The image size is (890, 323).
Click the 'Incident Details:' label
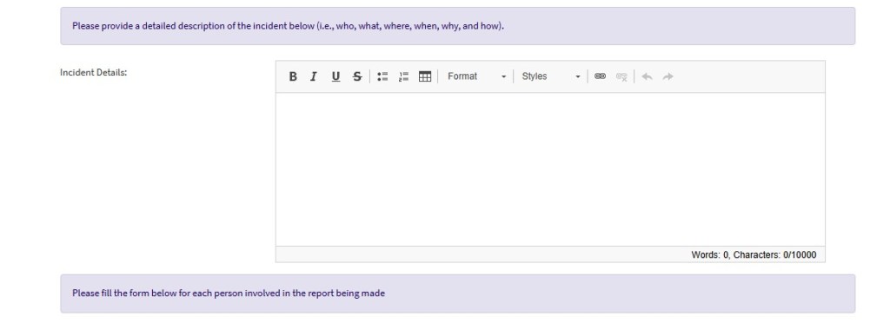tap(94, 73)
